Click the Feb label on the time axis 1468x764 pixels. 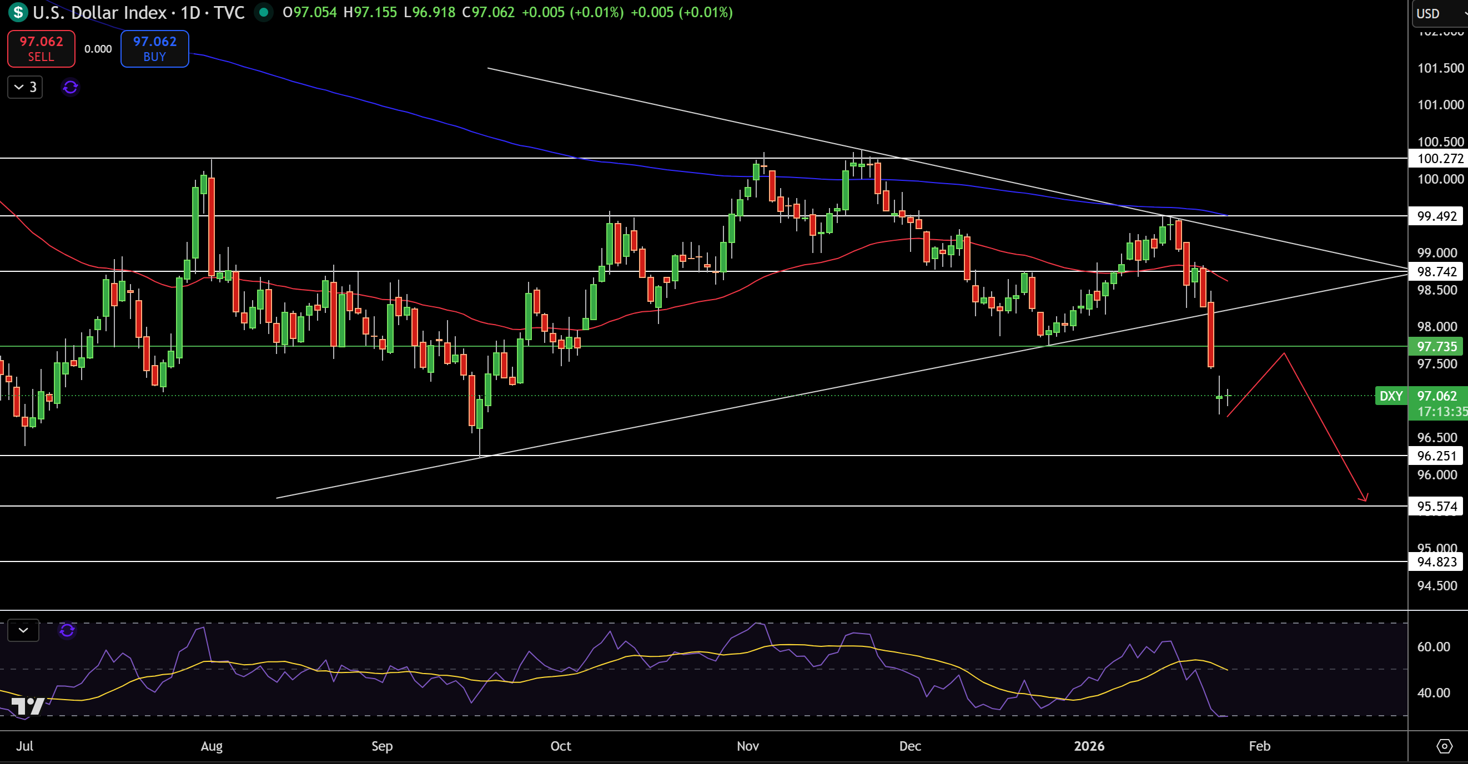coord(1259,746)
